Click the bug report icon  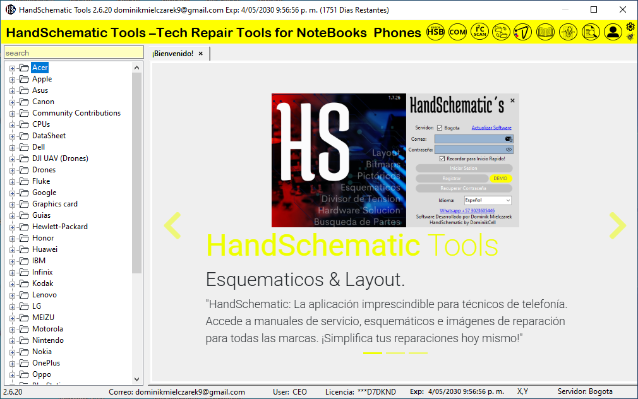pos(630,37)
